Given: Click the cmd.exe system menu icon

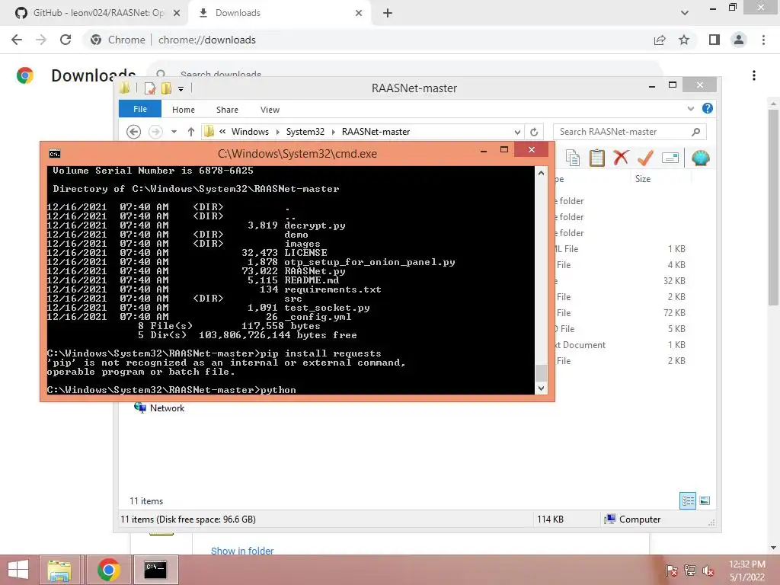Looking at the screenshot, I should click(55, 154).
